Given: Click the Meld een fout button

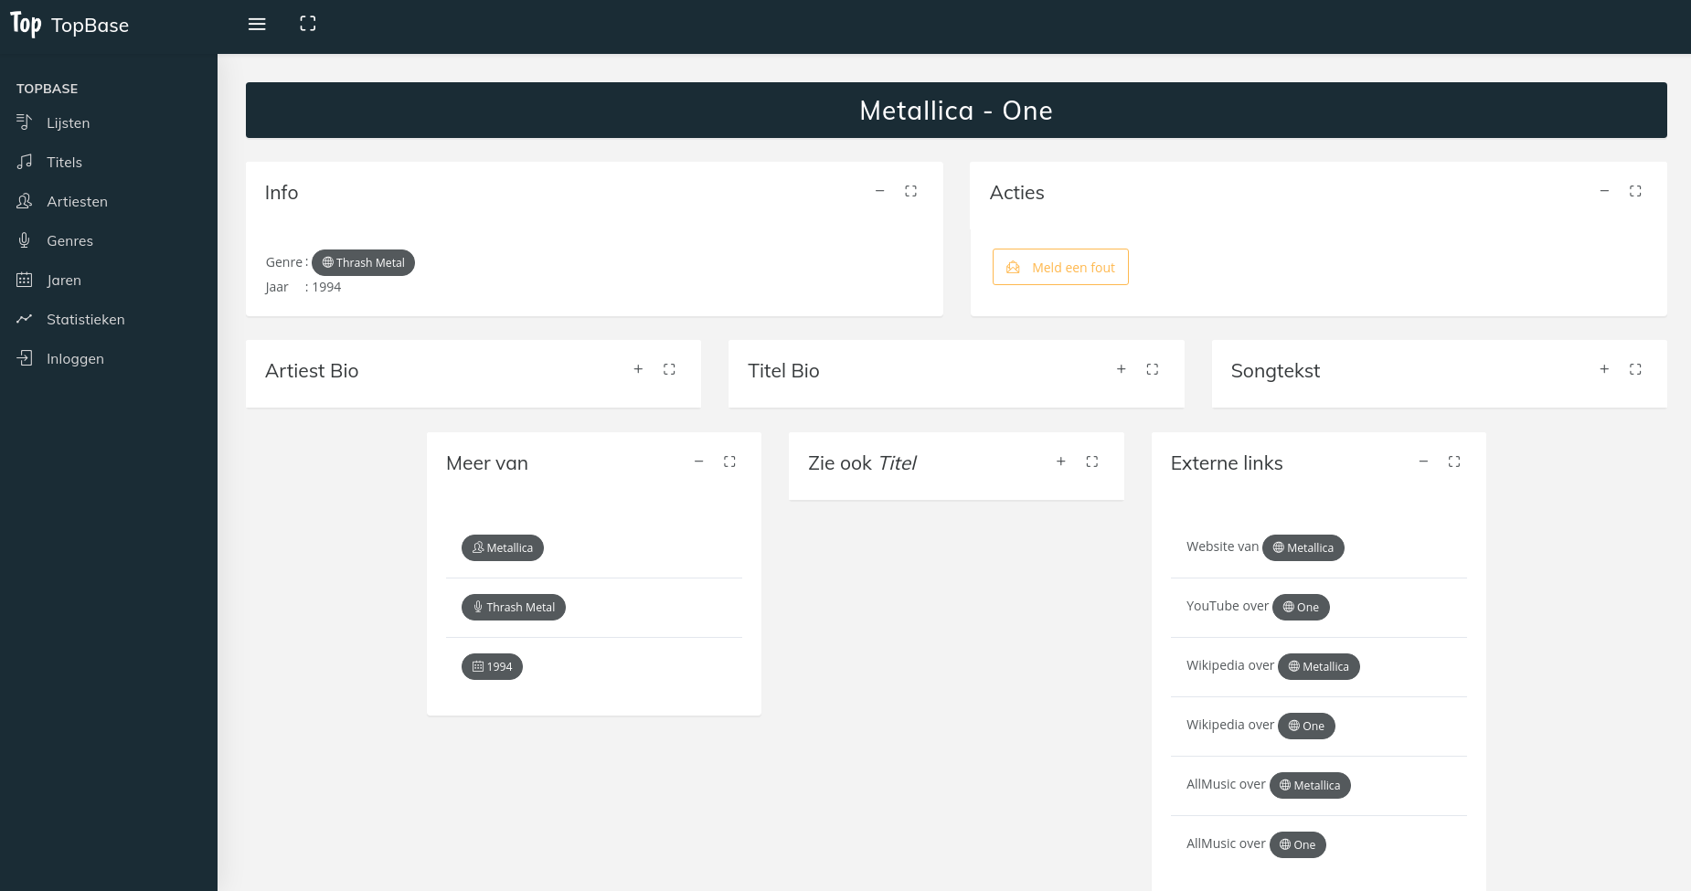Looking at the screenshot, I should pyautogui.click(x=1060, y=267).
